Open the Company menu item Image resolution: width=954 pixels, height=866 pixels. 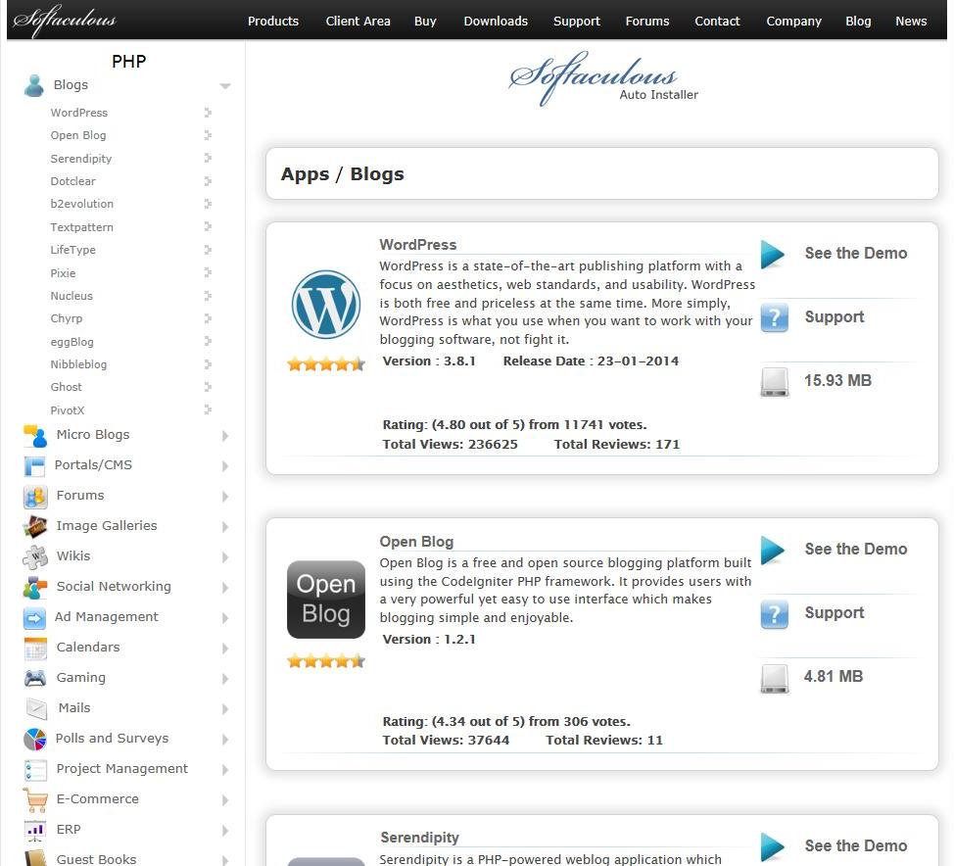coord(793,21)
